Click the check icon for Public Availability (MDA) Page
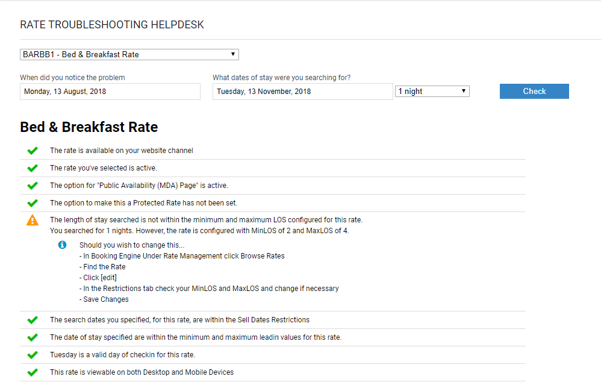601x385 pixels. (33, 186)
